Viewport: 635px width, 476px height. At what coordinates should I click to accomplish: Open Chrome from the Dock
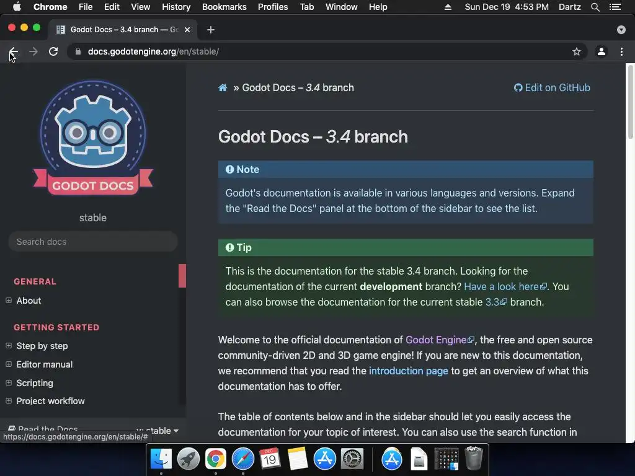click(x=215, y=459)
